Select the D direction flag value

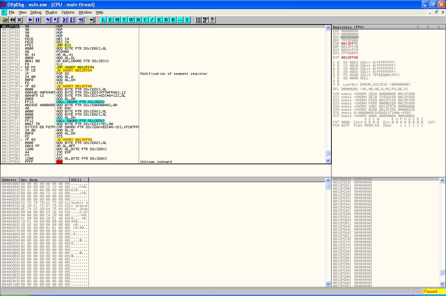[338, 81]
